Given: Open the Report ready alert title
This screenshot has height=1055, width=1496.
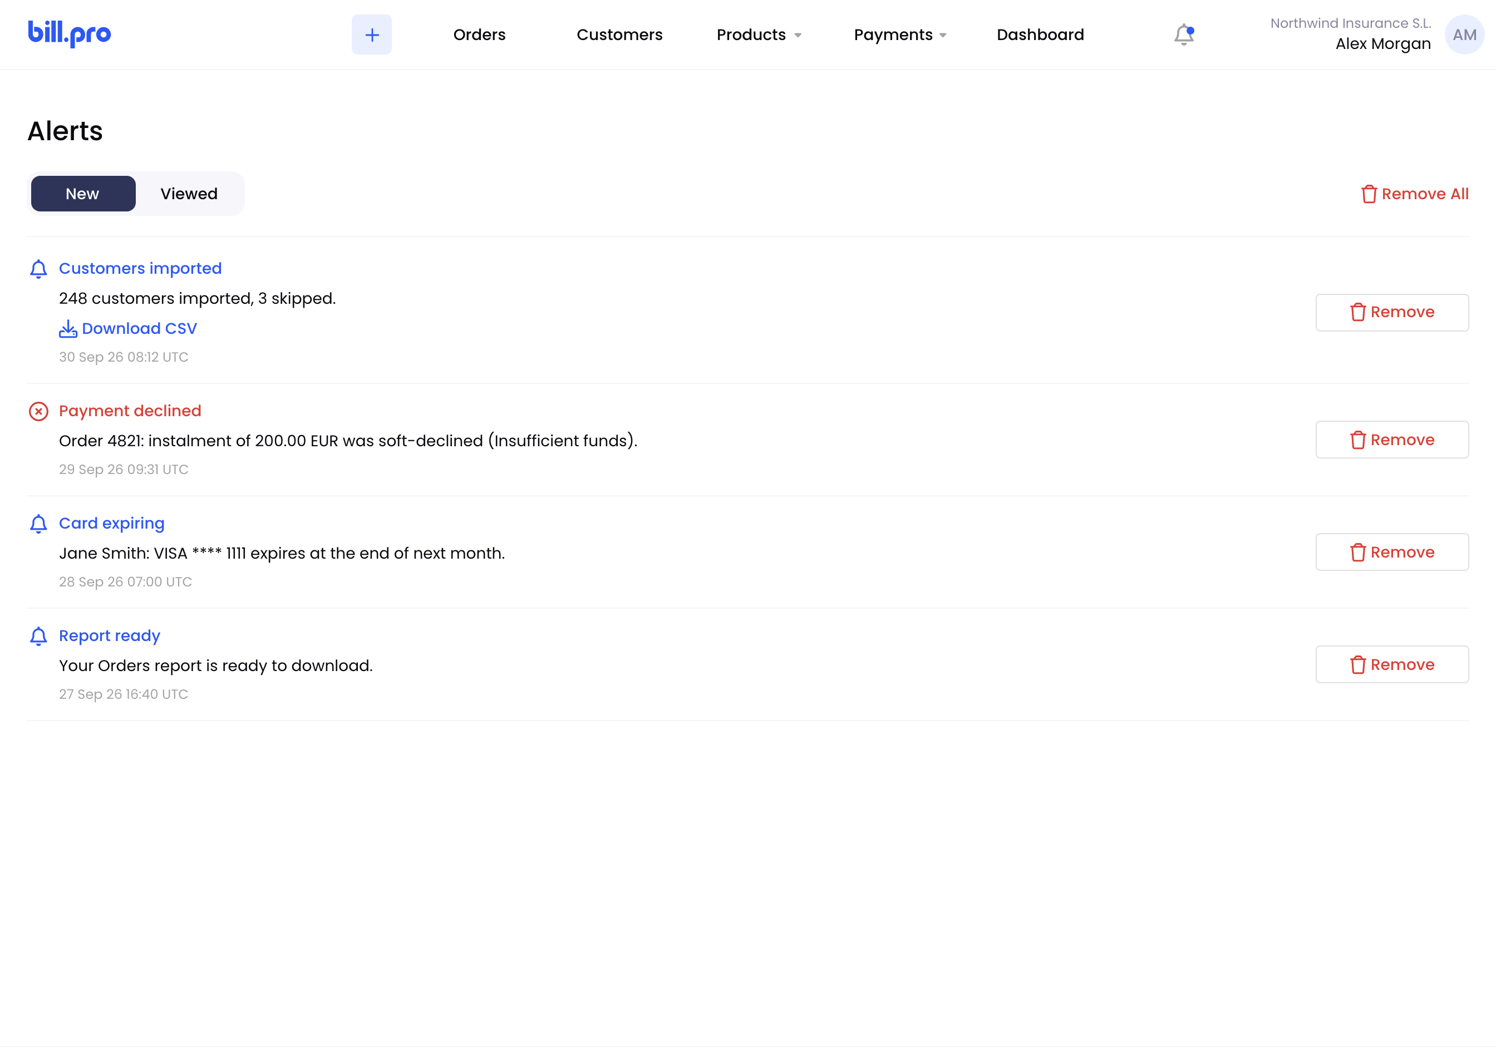Looking at the screenshot, I should point(110,635).
